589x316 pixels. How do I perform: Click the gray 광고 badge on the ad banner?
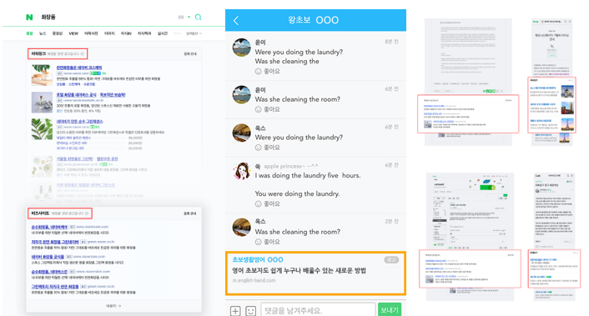pyautogui.click(x=391, y=259)
